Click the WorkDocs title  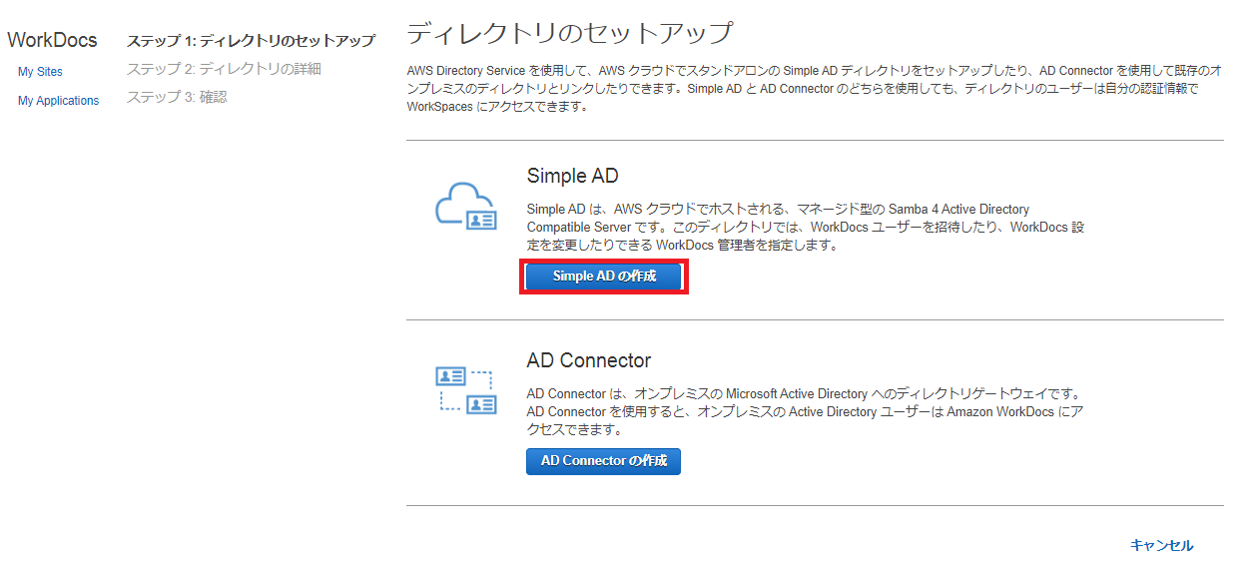[x=52, y=41]
